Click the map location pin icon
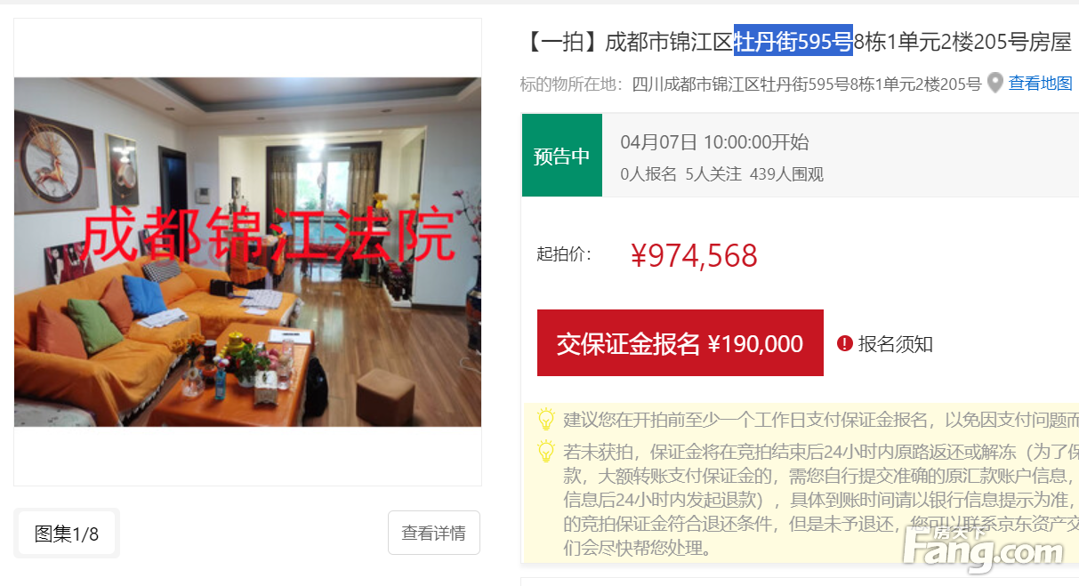 coord(995,84)
